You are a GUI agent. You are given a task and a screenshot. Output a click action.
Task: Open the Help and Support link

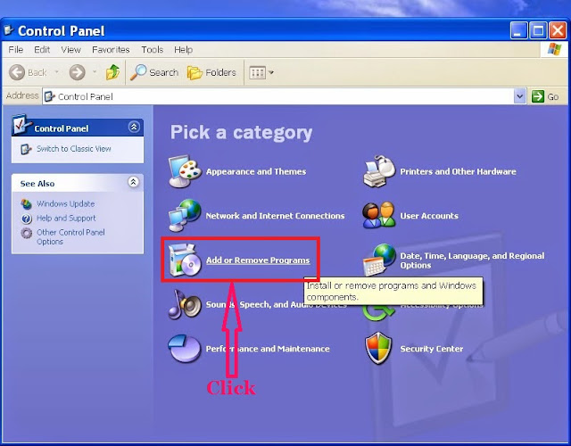pos(66,218)
